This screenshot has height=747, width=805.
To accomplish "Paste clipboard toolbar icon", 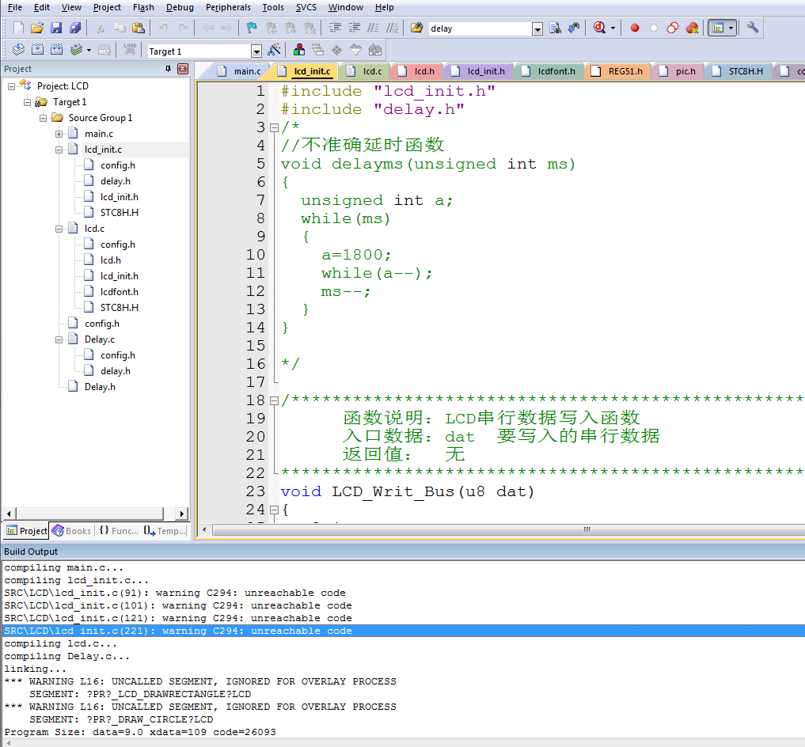I will (x=139, y=28).
